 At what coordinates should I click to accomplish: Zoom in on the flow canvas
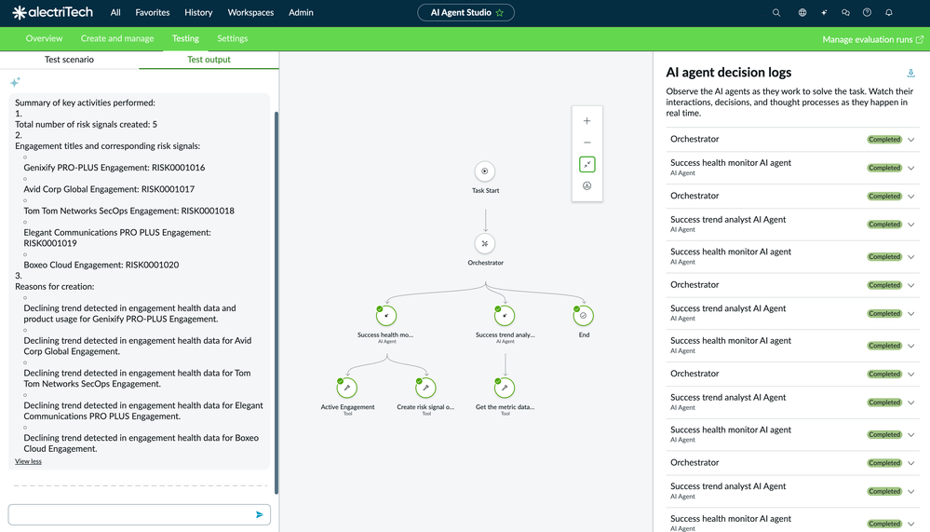pyautogui.click(x=587, y=121)
